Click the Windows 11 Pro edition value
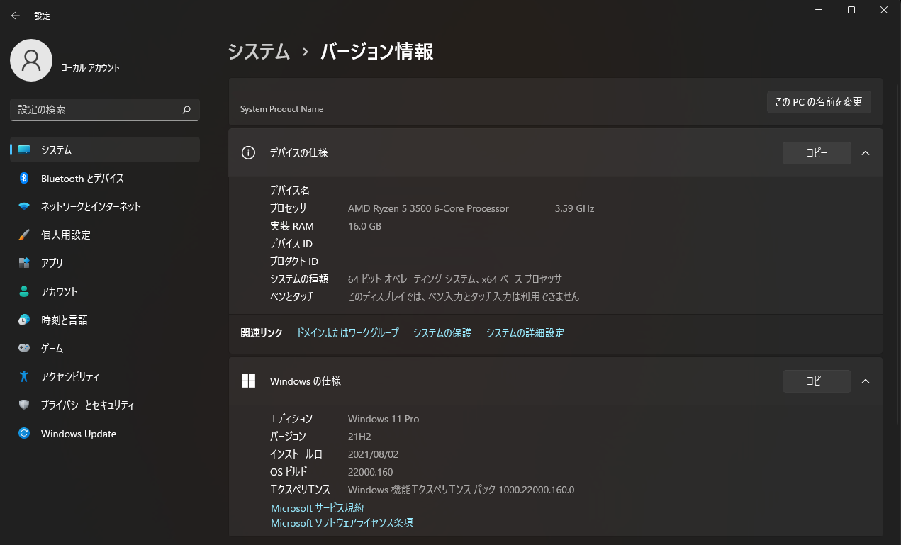The width and height of the screenshot is (901, 545). coord(384,419)
